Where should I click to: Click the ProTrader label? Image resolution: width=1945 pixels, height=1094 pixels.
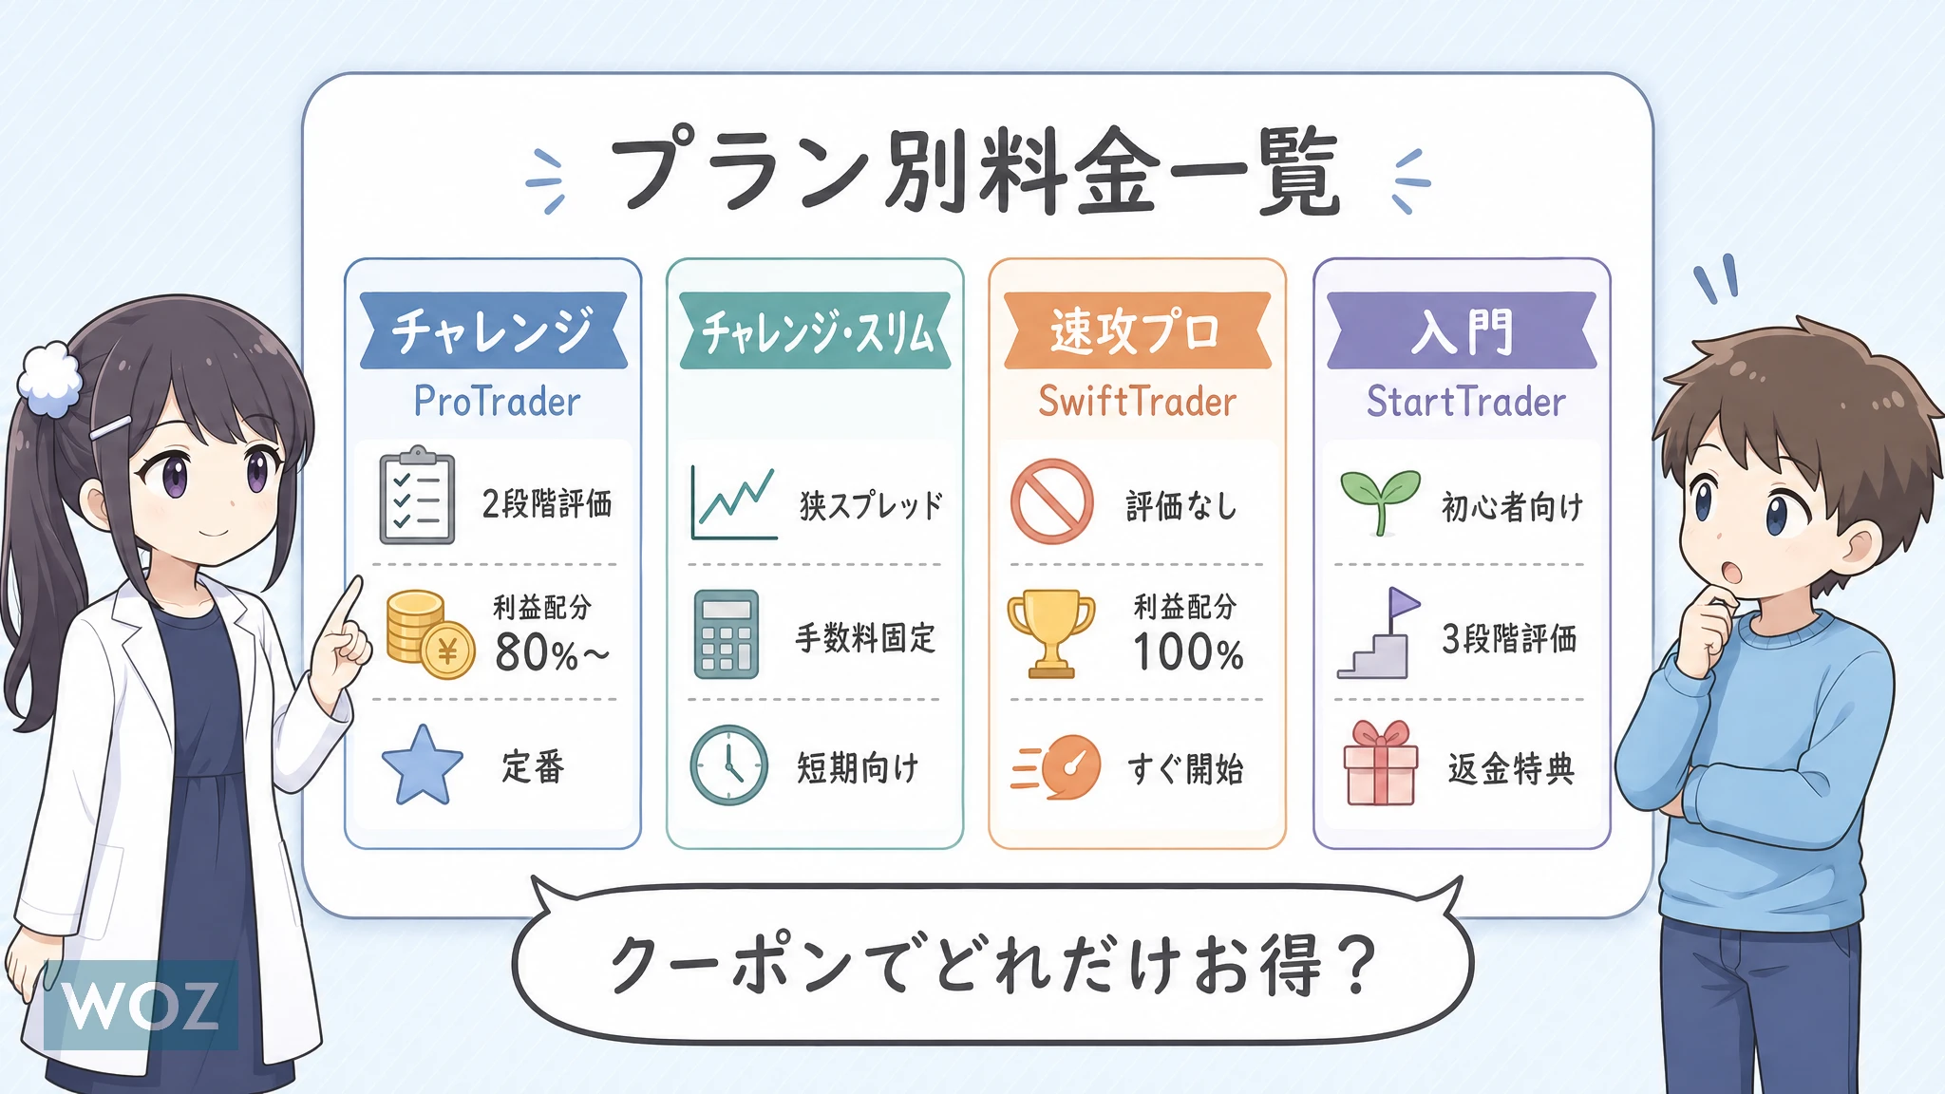(x=497, y=402)
